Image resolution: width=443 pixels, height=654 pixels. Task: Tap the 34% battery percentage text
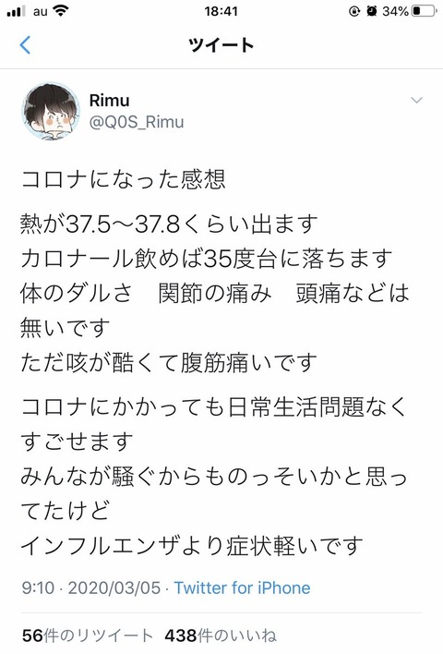(x=395, y=11)
